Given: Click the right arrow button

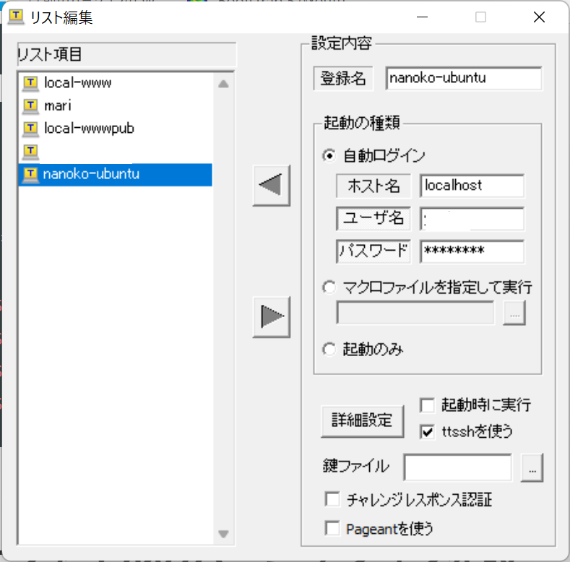Looking at the screenshot, I should tap(272, 316).
